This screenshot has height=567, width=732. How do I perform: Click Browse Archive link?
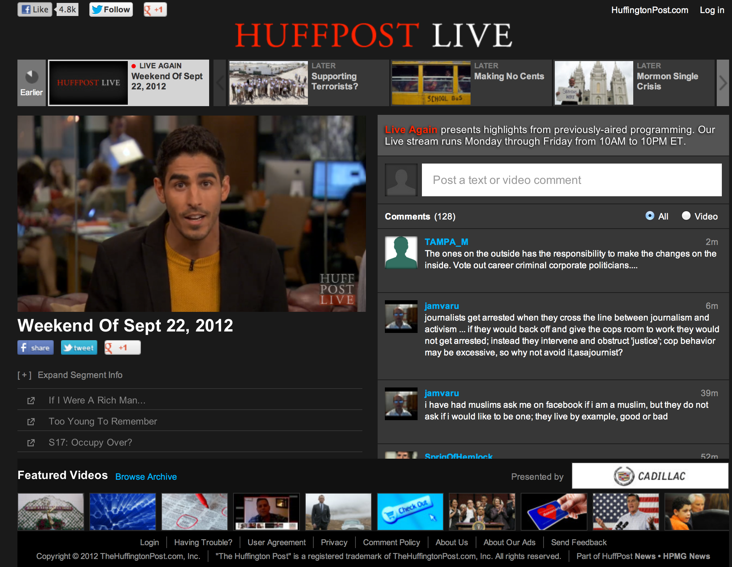pos(146,476)
